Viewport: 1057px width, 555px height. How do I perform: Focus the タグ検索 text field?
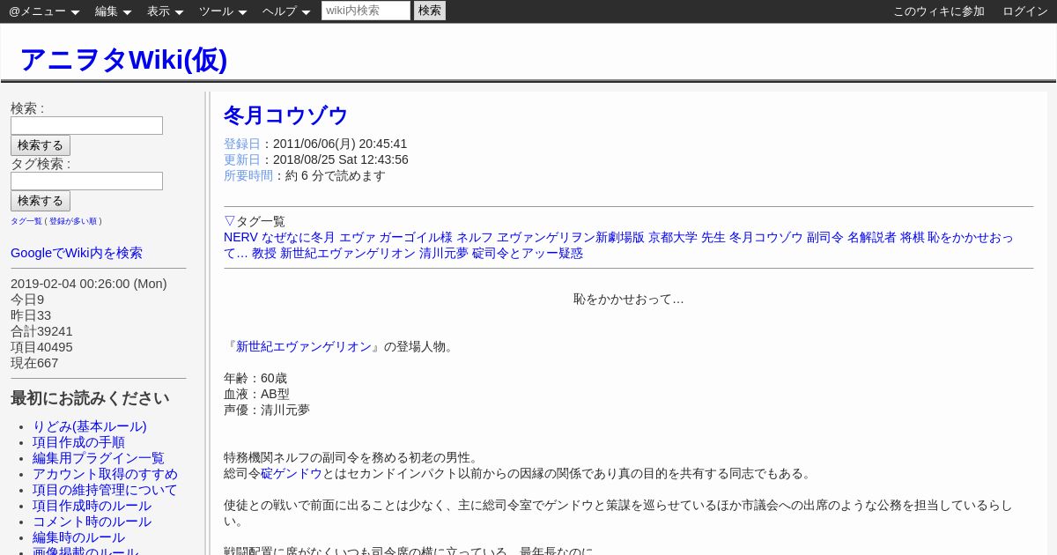[x=86, y=181]
